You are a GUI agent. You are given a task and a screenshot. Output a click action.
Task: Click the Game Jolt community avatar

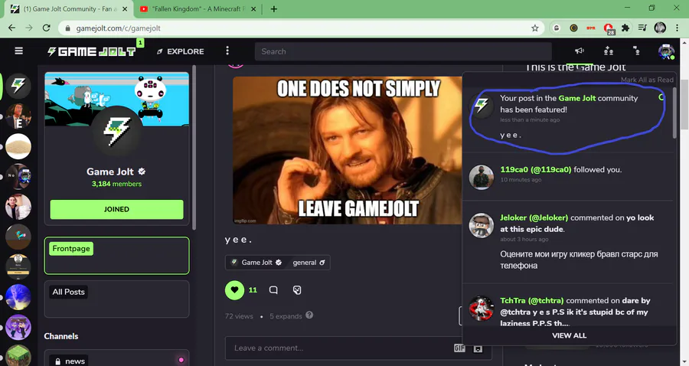click(116, 131)
